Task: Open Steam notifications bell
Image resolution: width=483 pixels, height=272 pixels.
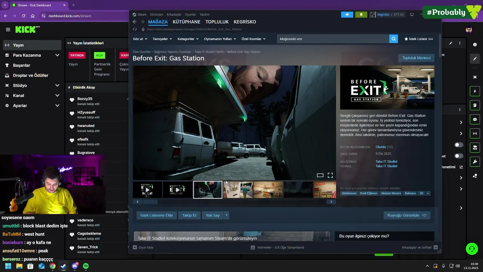Action: tap(361, 14)
